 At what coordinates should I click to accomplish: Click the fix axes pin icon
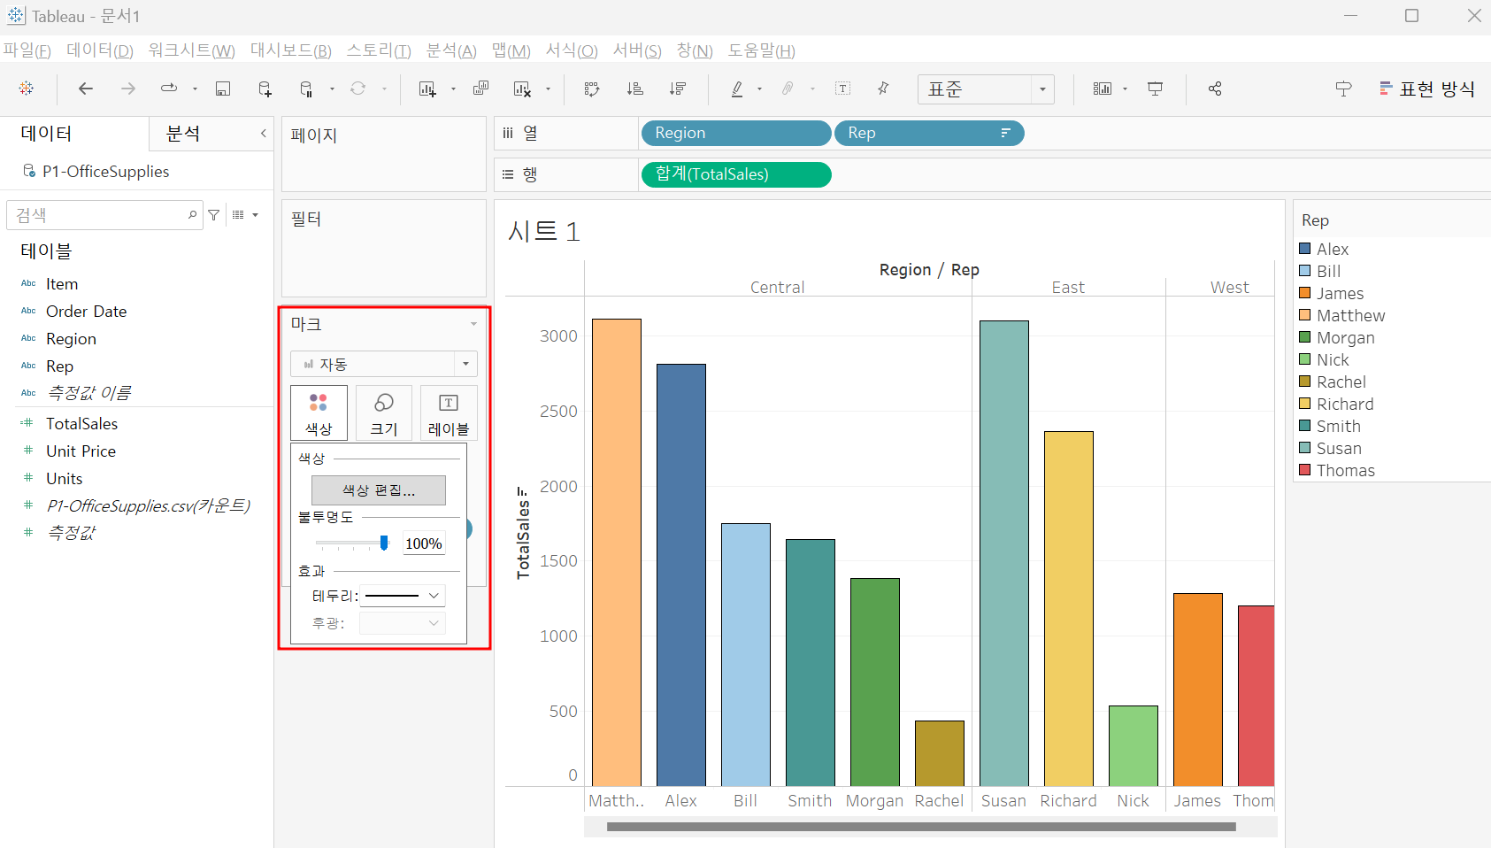(x=883, y=89)
